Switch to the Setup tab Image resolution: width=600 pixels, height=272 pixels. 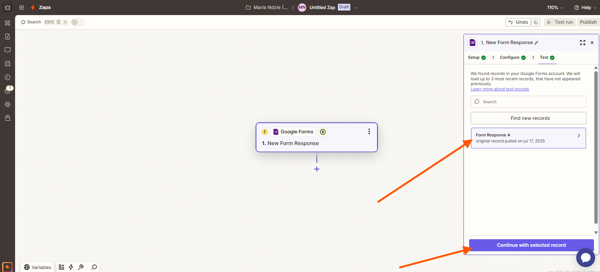tap(477, 58)
